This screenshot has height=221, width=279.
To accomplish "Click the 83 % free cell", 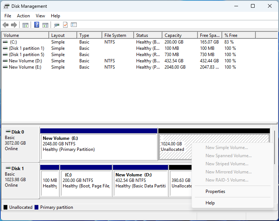I will (x=229, y=42).
